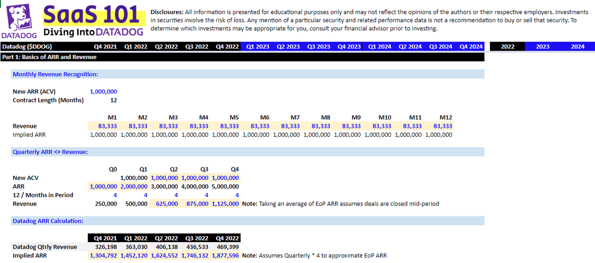Click the 2023 annual column header
This screenshot has height=263, width=595.
[x=543, y=47]
